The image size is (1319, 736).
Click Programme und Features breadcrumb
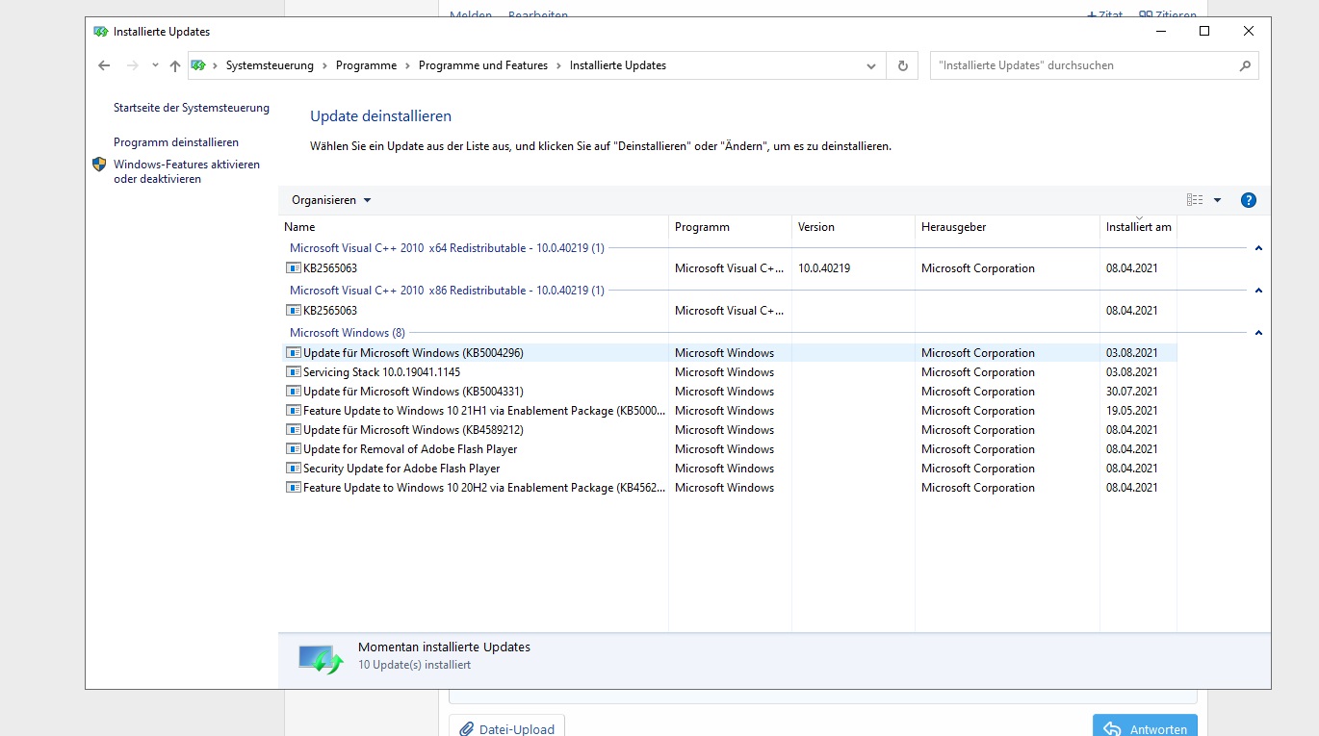click(483, 65)
